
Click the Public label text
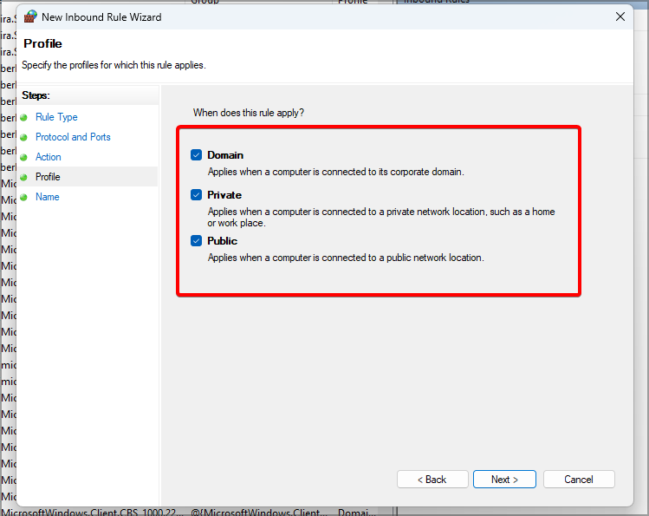pyautogui.click(x=223, y=241)
